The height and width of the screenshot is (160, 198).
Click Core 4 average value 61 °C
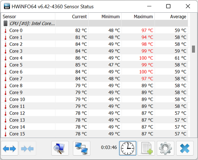181,58
